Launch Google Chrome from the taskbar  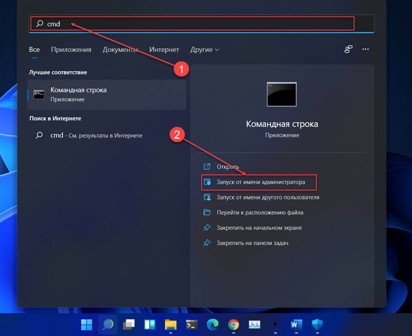(x=233, y=325)
